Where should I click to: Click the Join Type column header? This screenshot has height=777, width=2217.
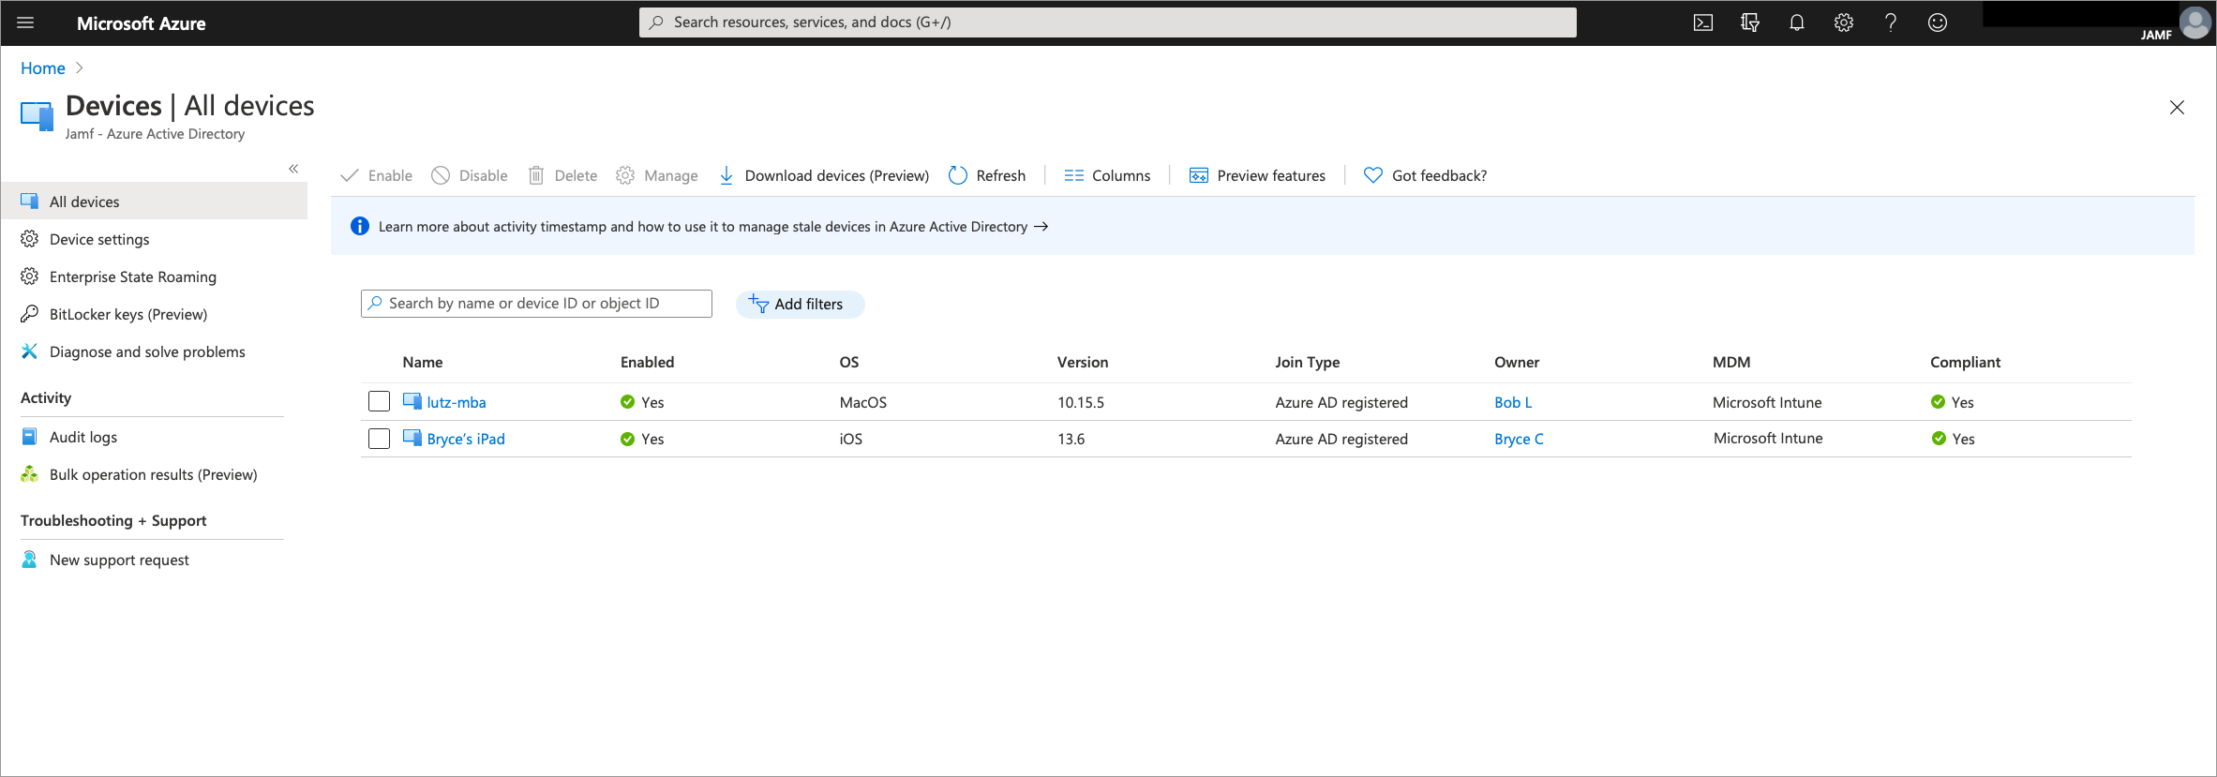click(1307, 362)
